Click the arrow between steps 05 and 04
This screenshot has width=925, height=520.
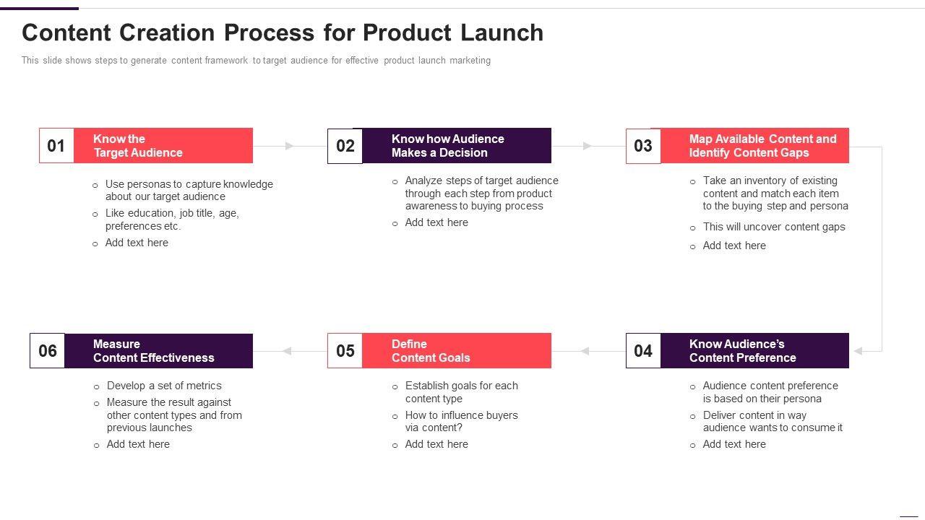(585, 351)
